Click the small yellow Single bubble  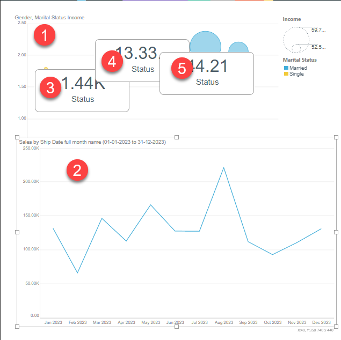(46, 69)
